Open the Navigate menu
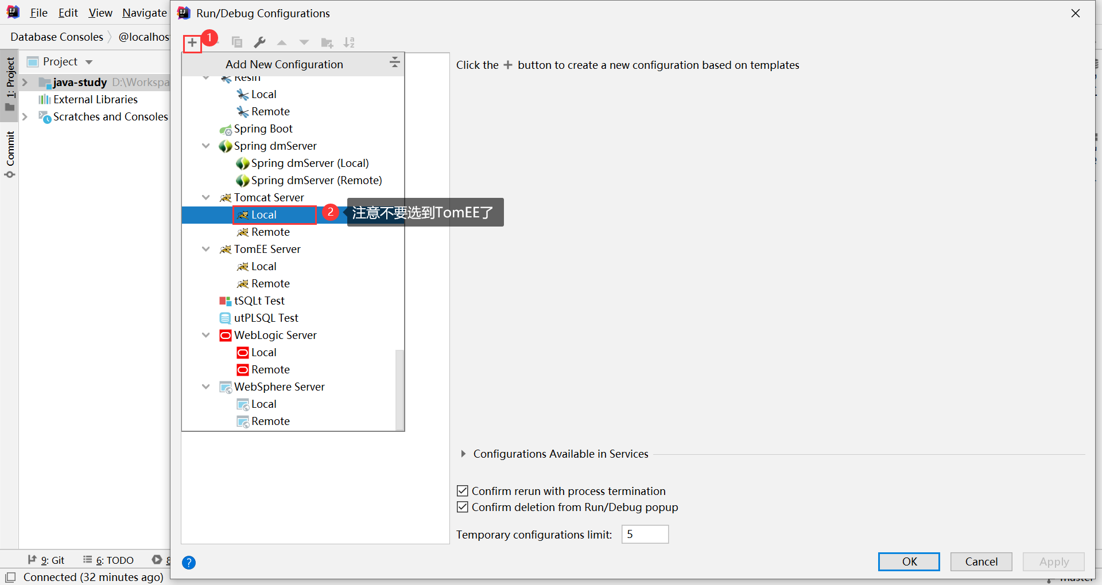1102x585 pixels. 145,13
